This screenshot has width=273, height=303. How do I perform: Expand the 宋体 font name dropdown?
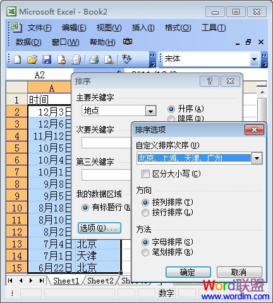tap(254, 59)
